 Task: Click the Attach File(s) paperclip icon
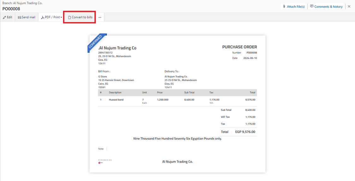click(284, 6)
